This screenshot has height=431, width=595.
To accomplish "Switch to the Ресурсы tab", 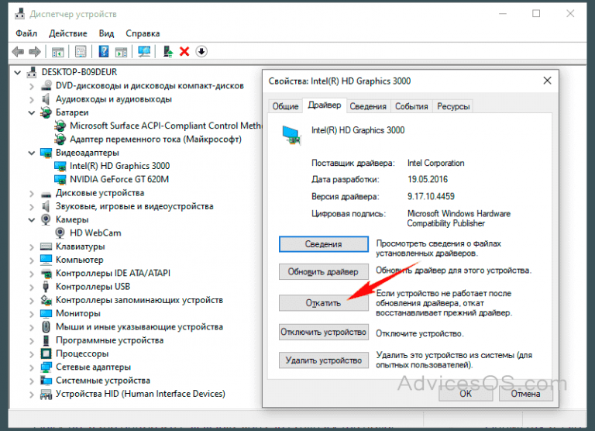I will point(453,106).
